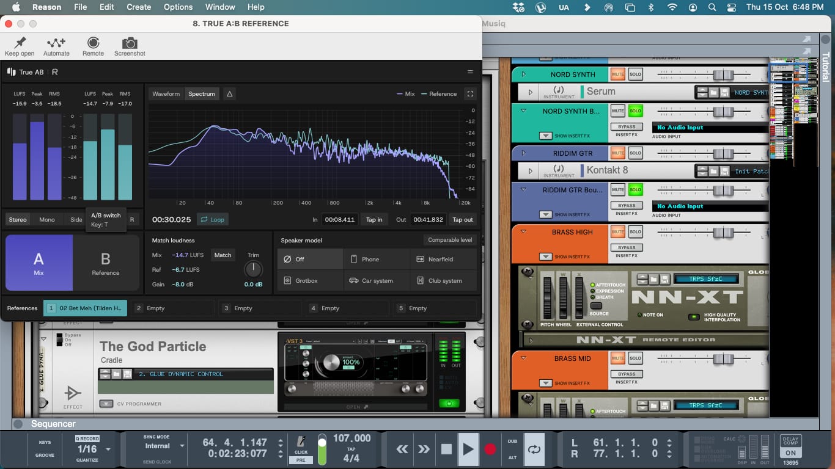Screen dimensions: 835x469
Task: Mute the NORD SYNTH channel
Action: [618, 75]
